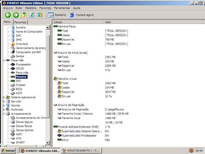205x154 pixels.
Task: Click the Chipset icon in the tree
Action: pyautogui.click(x=13, y=85)
